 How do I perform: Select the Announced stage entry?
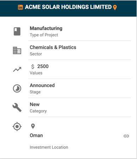click(42, 85)
